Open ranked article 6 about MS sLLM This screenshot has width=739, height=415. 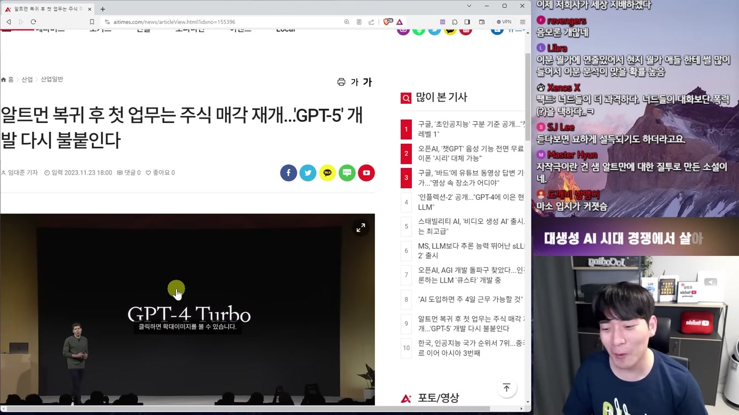point(471,251)
